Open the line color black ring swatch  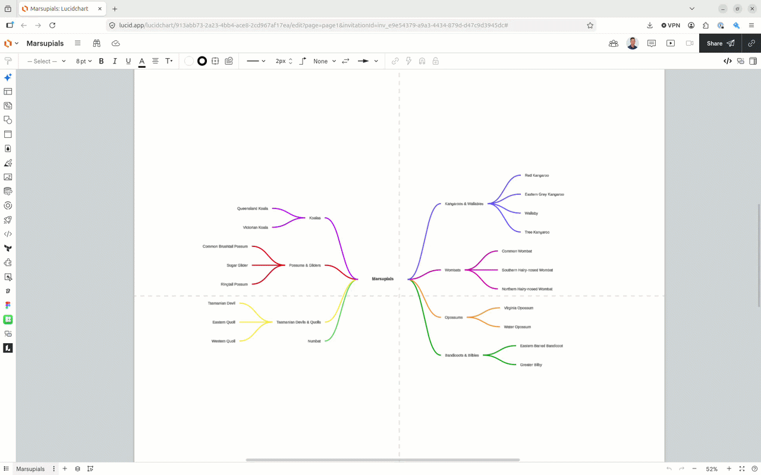pyautogui.click(x=202, y=61)
